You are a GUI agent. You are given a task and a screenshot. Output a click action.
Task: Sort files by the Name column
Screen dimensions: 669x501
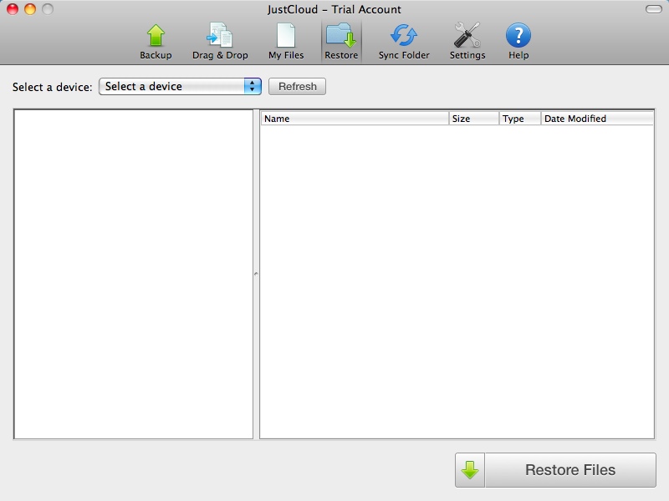coord(355,119)
